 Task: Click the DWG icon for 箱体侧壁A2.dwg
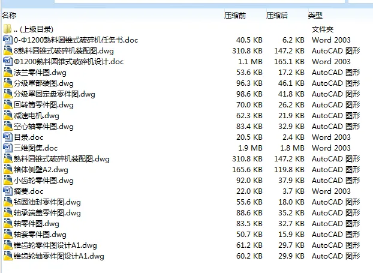point(8,169)
